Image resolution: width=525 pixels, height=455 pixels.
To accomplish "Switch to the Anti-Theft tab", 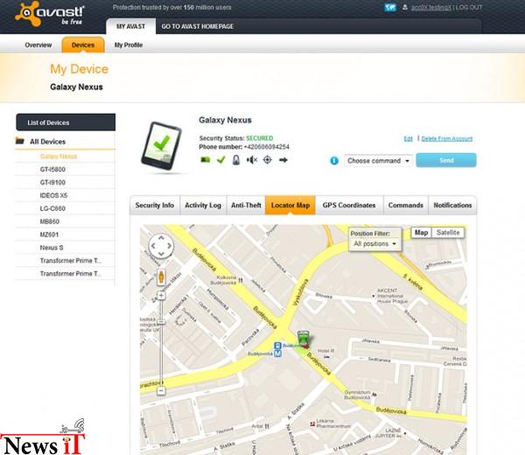I will tap(246, 206).
